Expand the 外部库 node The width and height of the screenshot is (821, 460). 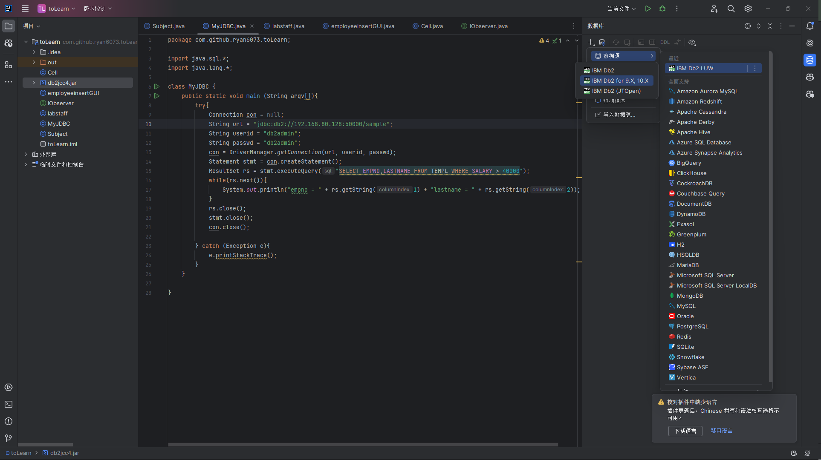pos(26,154)
